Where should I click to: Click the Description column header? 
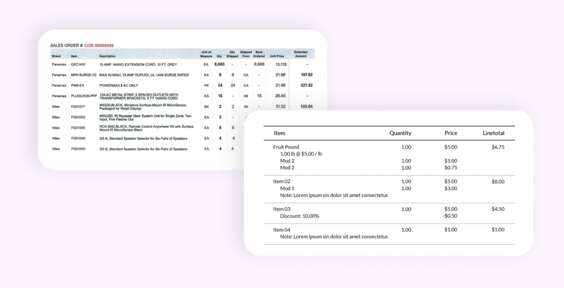[107, 56]
